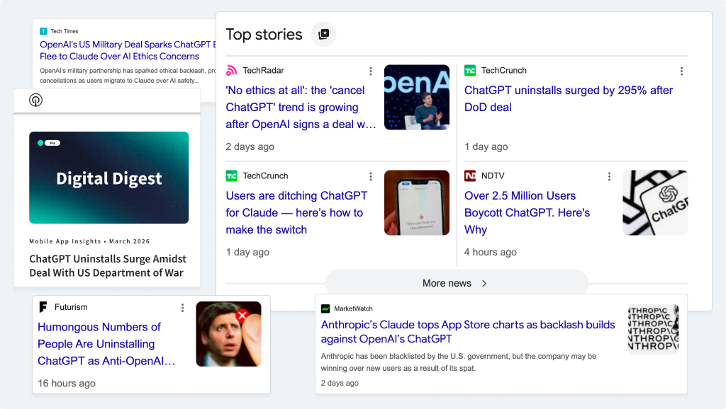Click '2 days ago' under the MarketWatch story
The height and width of the screenshot is (409, 726).
pyautogui.click(x=340, y=383)
